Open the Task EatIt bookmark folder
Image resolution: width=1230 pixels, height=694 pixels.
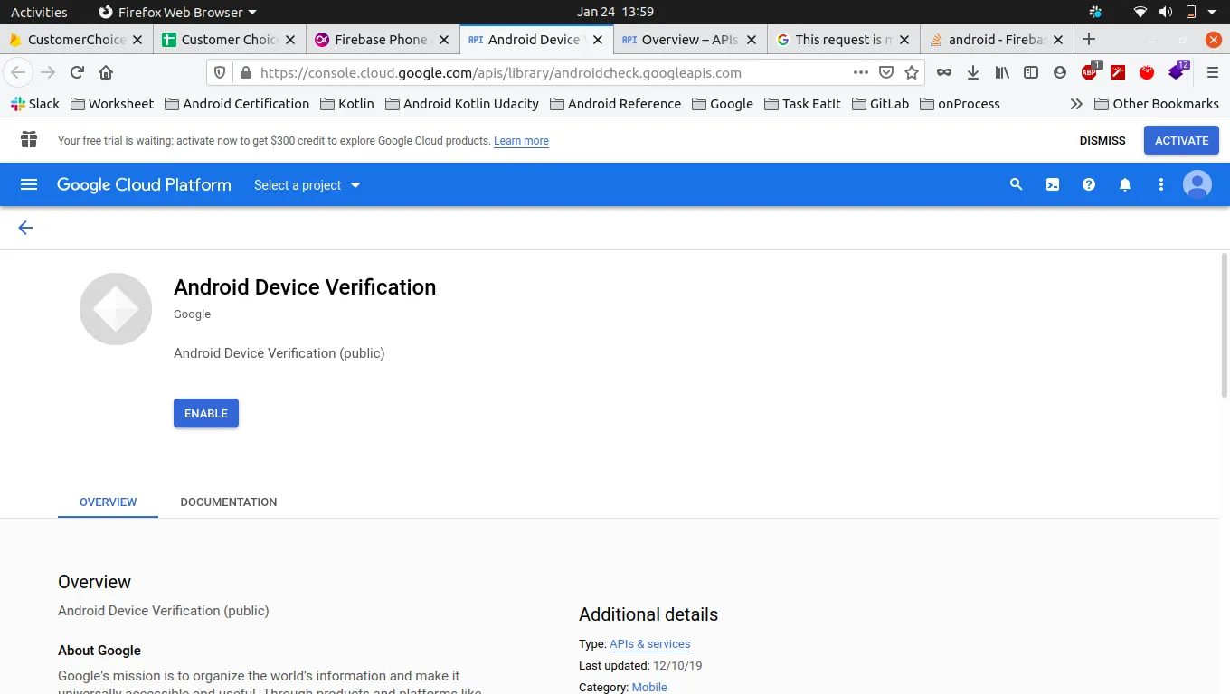click(x=803, y=104)
